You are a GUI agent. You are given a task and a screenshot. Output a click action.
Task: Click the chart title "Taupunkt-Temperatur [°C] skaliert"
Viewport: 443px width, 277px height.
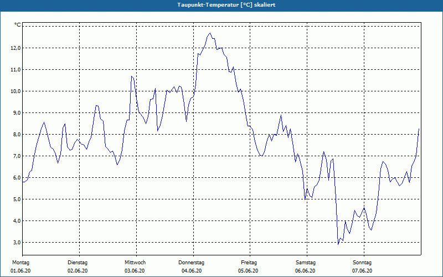click(x=226, y=5)
